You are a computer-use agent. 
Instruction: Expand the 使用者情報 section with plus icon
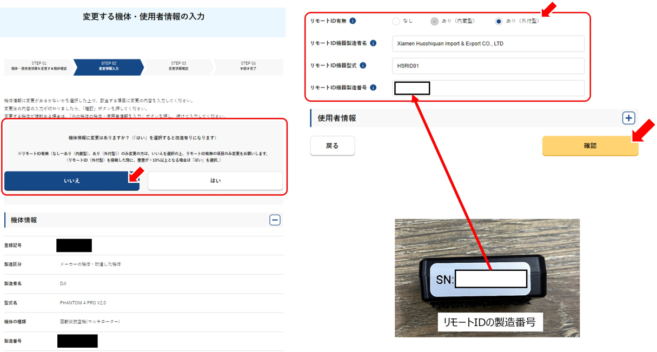tap(628, 118)
